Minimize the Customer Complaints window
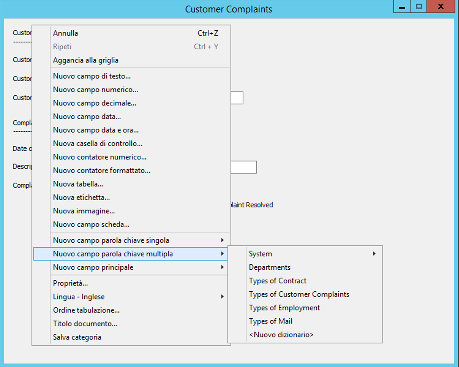 pyautogui.click(x=402, y=6)
